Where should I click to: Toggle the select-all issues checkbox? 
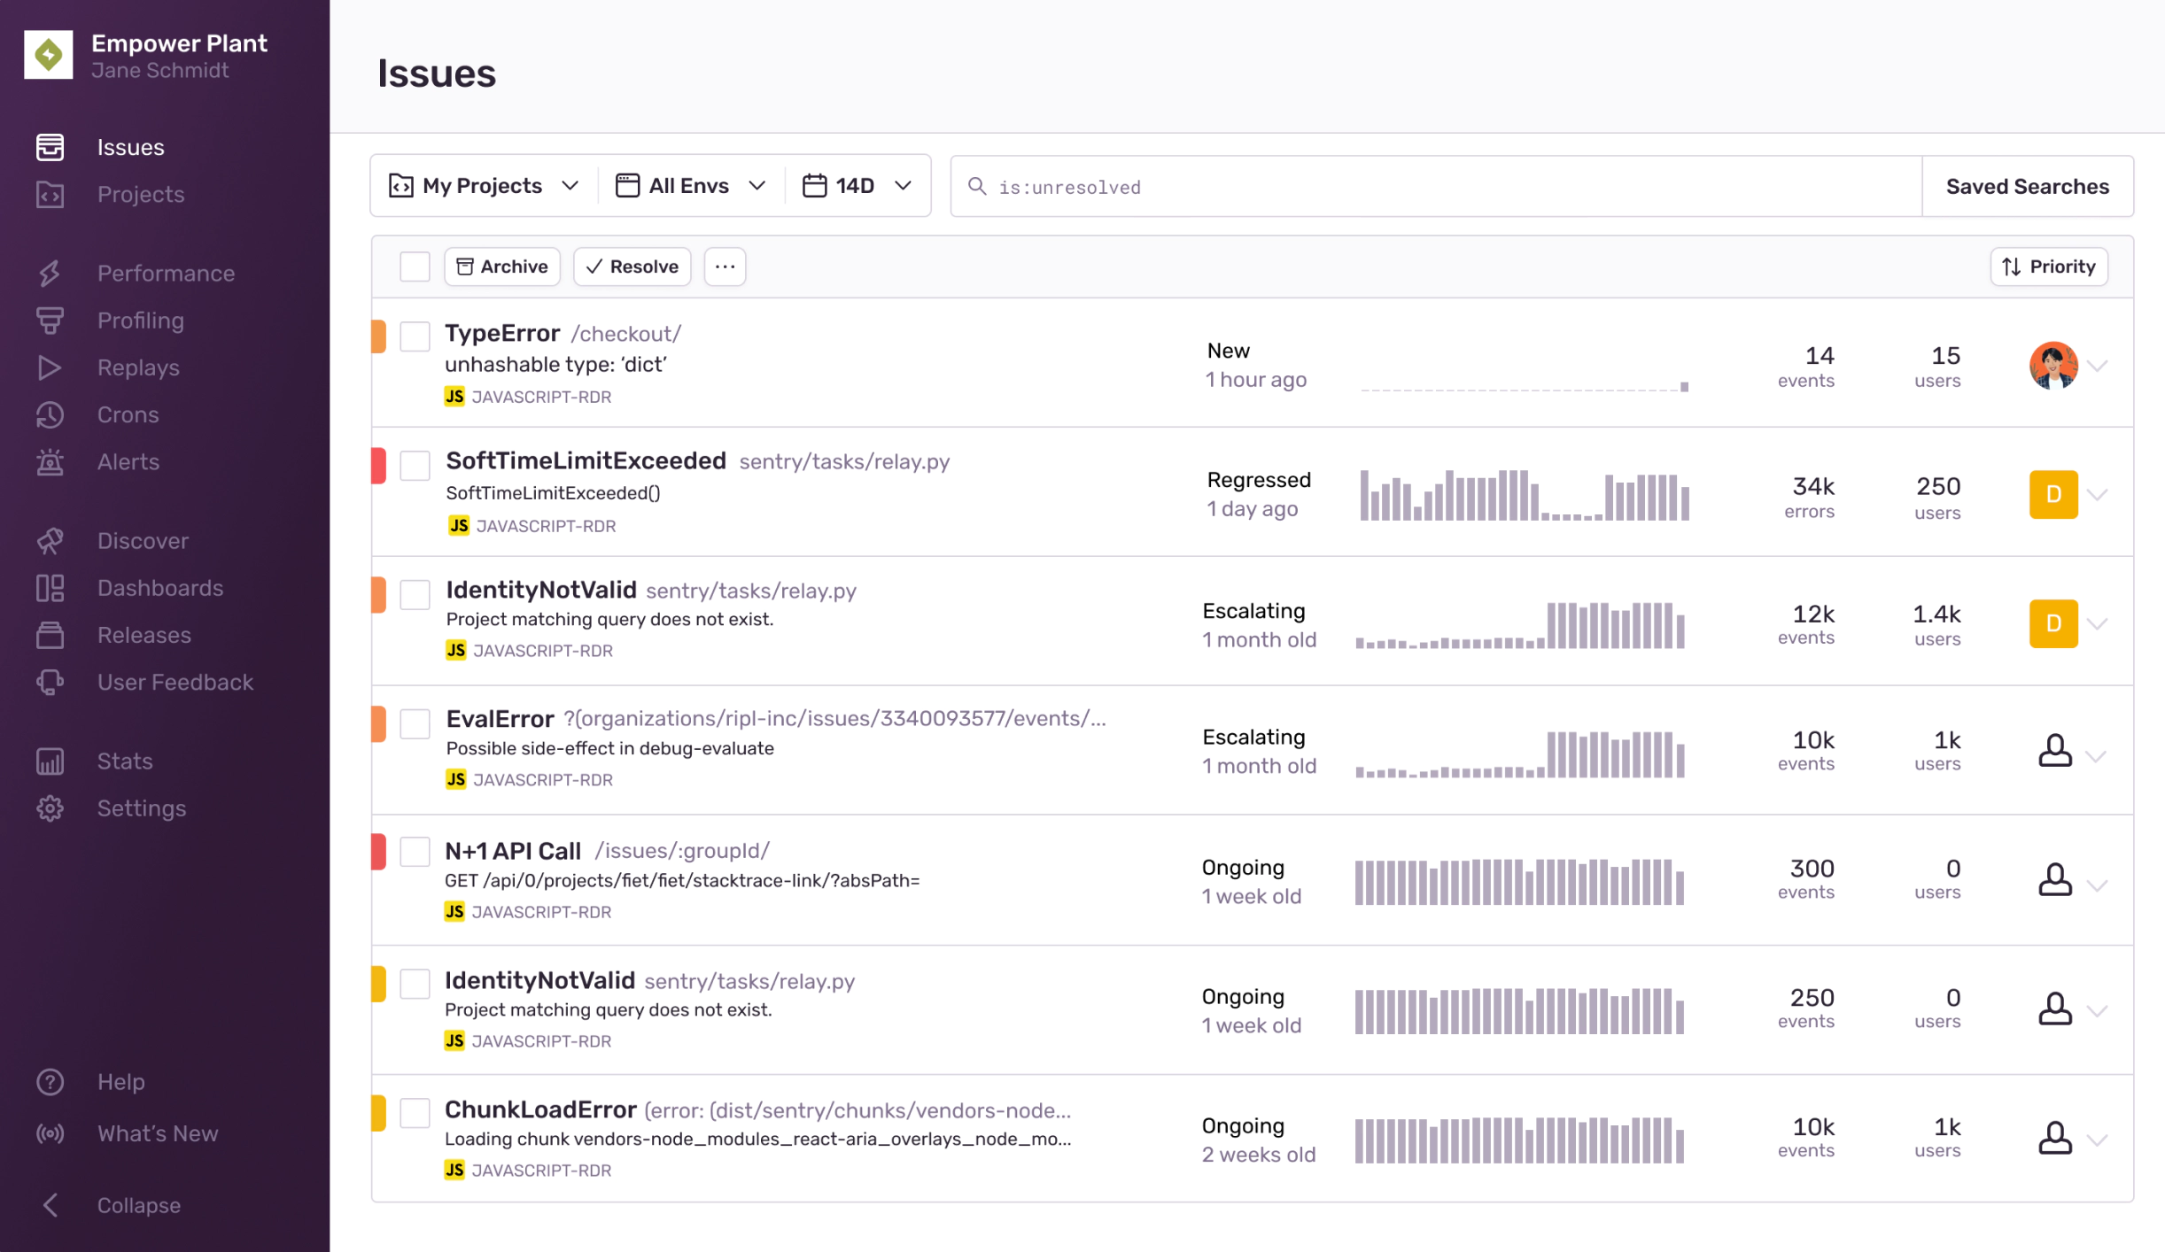tap(415, 267)
